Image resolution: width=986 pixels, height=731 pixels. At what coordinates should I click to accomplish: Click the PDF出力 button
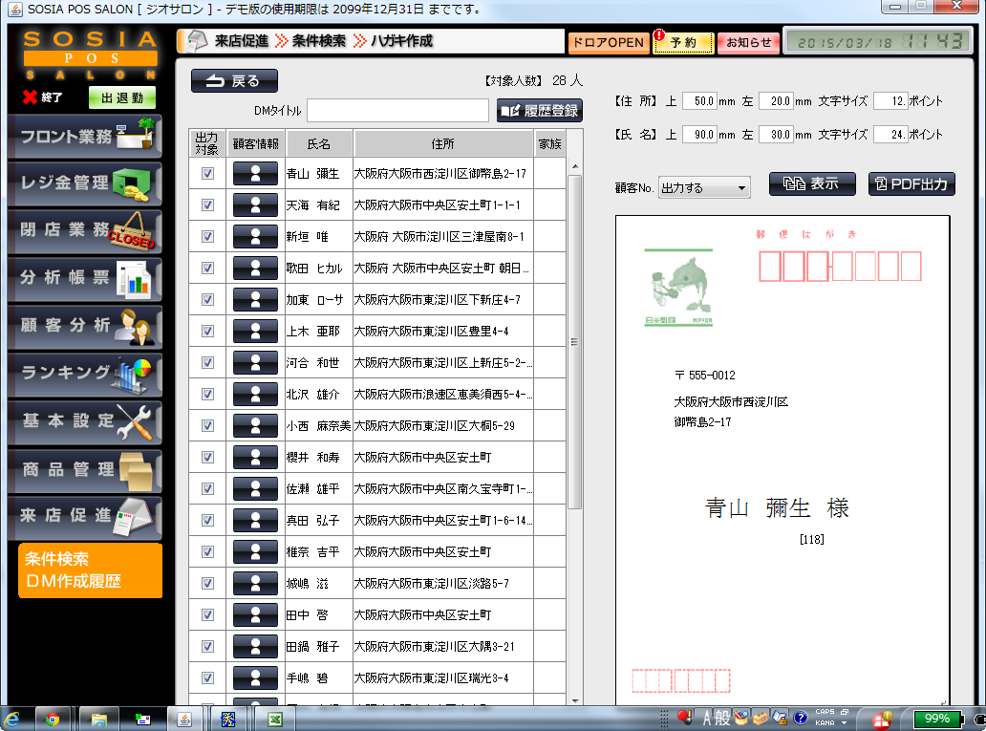(911, 184)
